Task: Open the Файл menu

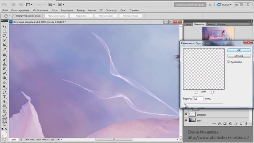Action: [x=5, y=10]
